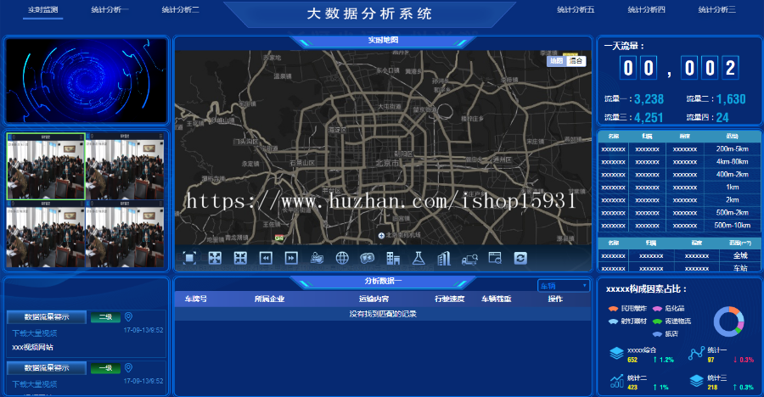
Task: Click the rewind double-arrow icon
Action: pyautogui.click(x=266, y=258)
